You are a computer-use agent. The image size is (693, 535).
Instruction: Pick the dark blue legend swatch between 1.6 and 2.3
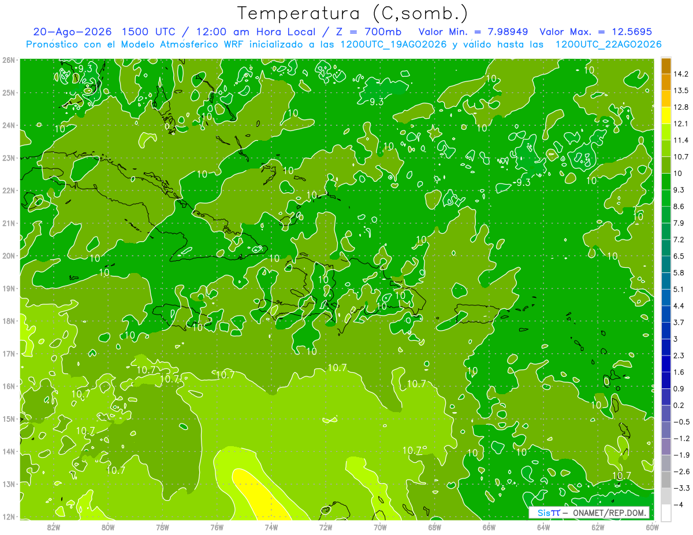point(665,364)
